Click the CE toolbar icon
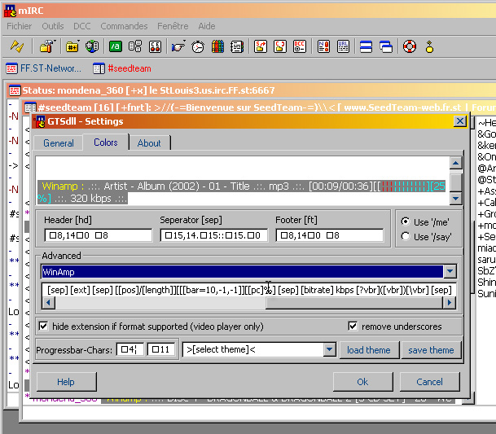 (155, 46)
